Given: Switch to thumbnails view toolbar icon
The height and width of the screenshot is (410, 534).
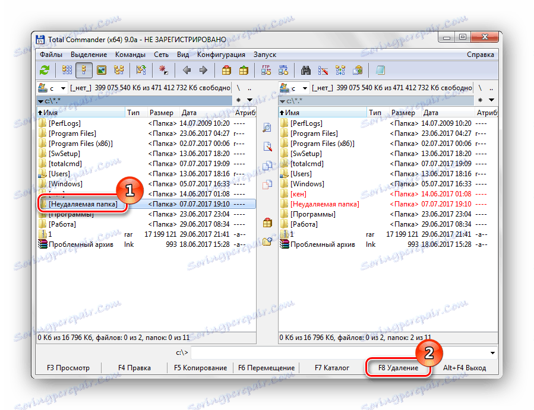Looking at the screenshot, I should (102, 70).
